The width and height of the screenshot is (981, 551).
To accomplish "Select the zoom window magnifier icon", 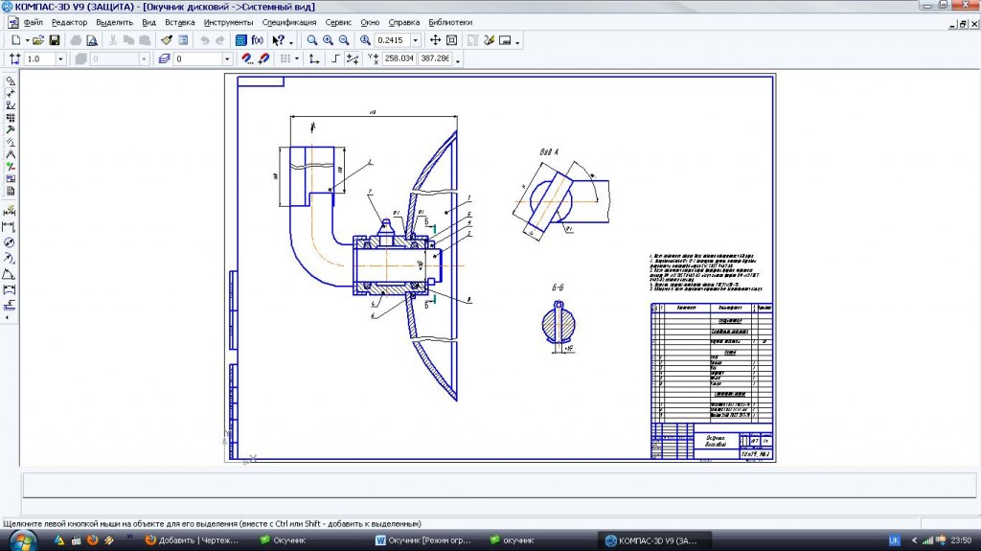I will (x=311, y=40).
